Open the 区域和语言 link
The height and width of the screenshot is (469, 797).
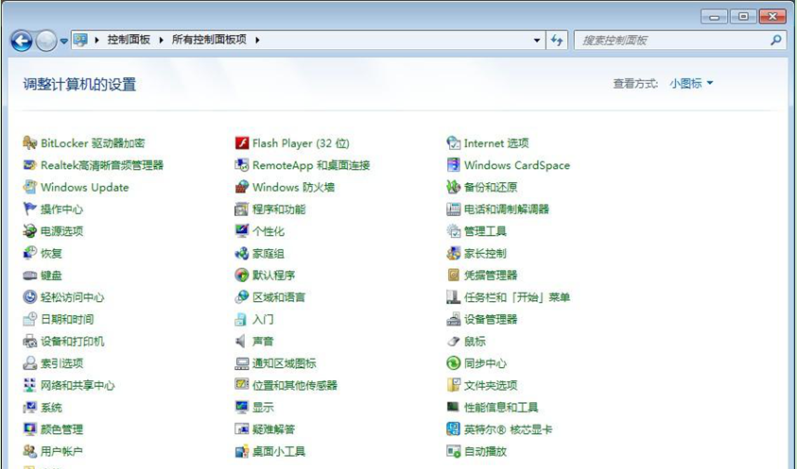pos(279,297)
